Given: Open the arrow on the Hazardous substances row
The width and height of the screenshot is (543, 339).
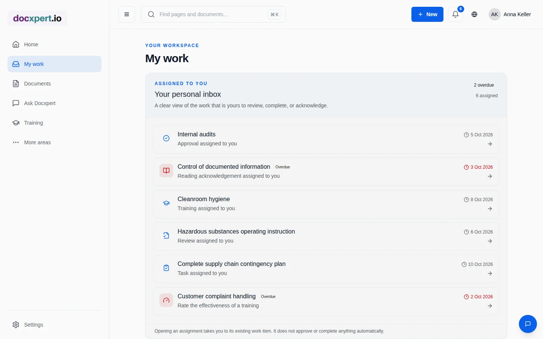Looking at the screenshot, I should [x=490, y=241].
